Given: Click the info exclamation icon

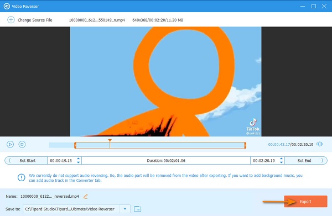Looking at the screenshot, I should (x=22, y=177).
